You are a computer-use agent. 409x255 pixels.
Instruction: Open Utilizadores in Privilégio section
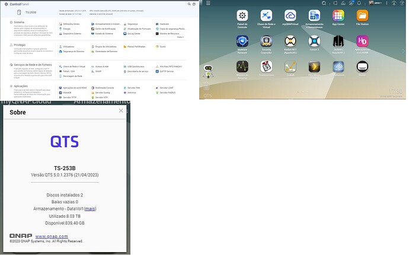(66, 47)
